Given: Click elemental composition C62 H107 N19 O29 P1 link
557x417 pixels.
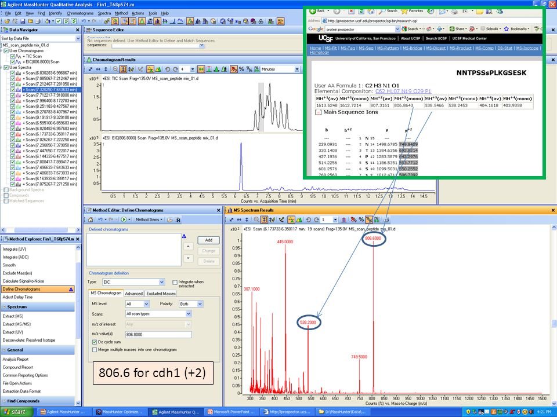Looking at the screenshot, I should (x=403, y=91).
